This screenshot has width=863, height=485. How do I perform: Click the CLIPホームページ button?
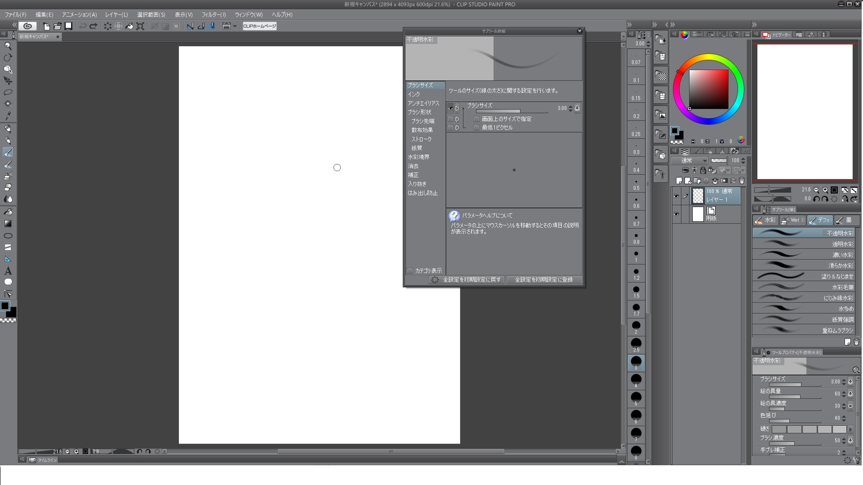(x=259, y=26)
